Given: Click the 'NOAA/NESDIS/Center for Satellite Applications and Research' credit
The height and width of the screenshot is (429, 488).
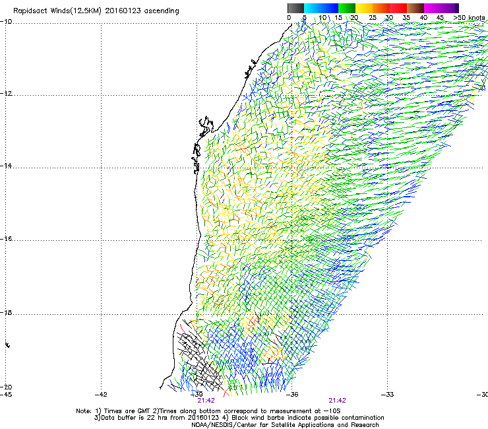Looking at the screenshot, I should [285, 425].
